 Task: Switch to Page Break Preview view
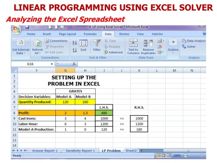169,156
